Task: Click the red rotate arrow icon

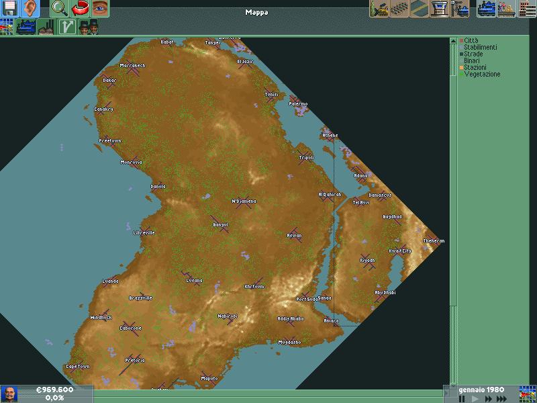Action: (x=80, y=8)
